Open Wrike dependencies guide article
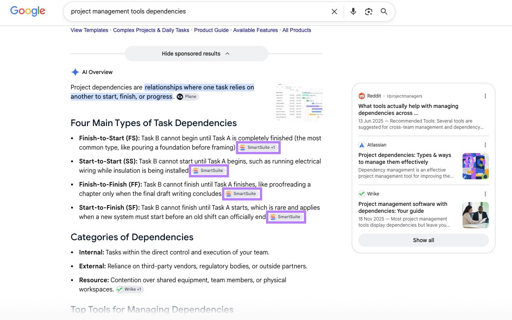This screenshot has height=320, width=512. pos(403,207)
